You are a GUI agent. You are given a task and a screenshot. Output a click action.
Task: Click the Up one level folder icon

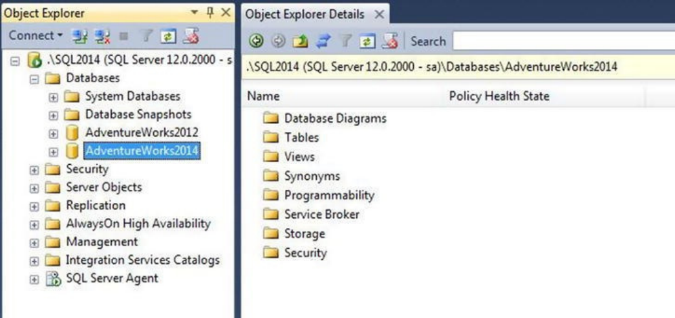[299, 41]
